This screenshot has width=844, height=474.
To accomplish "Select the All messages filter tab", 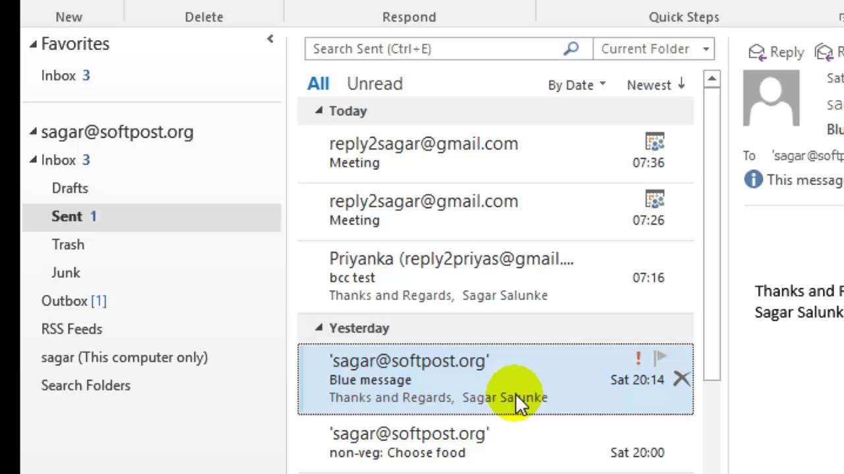I will (318, 84).
